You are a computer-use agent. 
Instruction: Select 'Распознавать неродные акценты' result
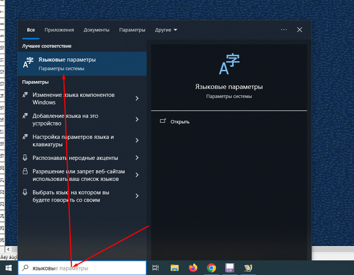pos(82,158)
